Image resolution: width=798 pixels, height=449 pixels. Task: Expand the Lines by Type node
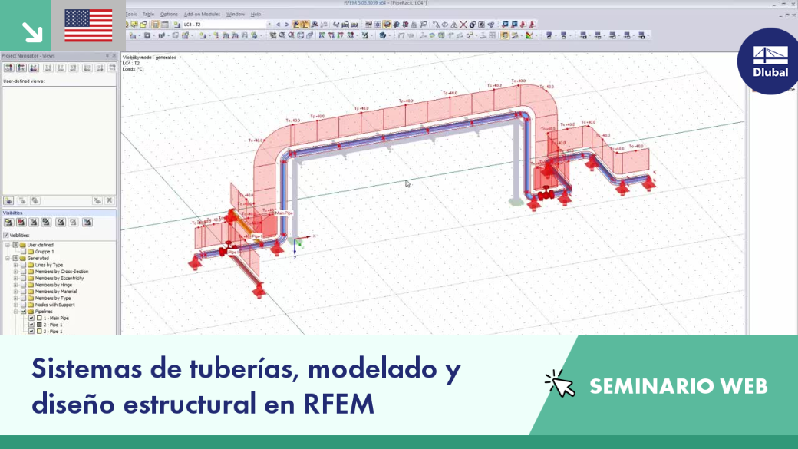coord(16,266)
